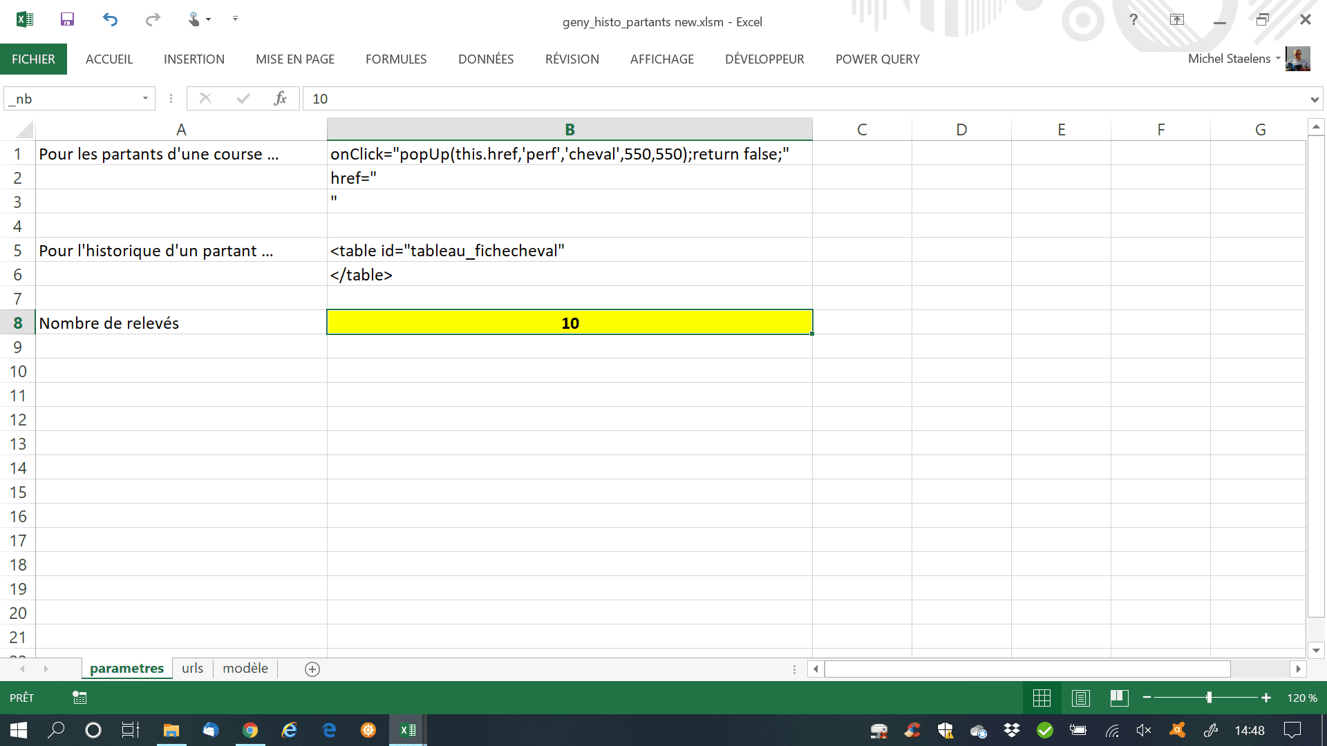Select yellow cell B8 containing 10
Image resolution: width=1327 pixels, height=746 pixels.
(570, 323)
